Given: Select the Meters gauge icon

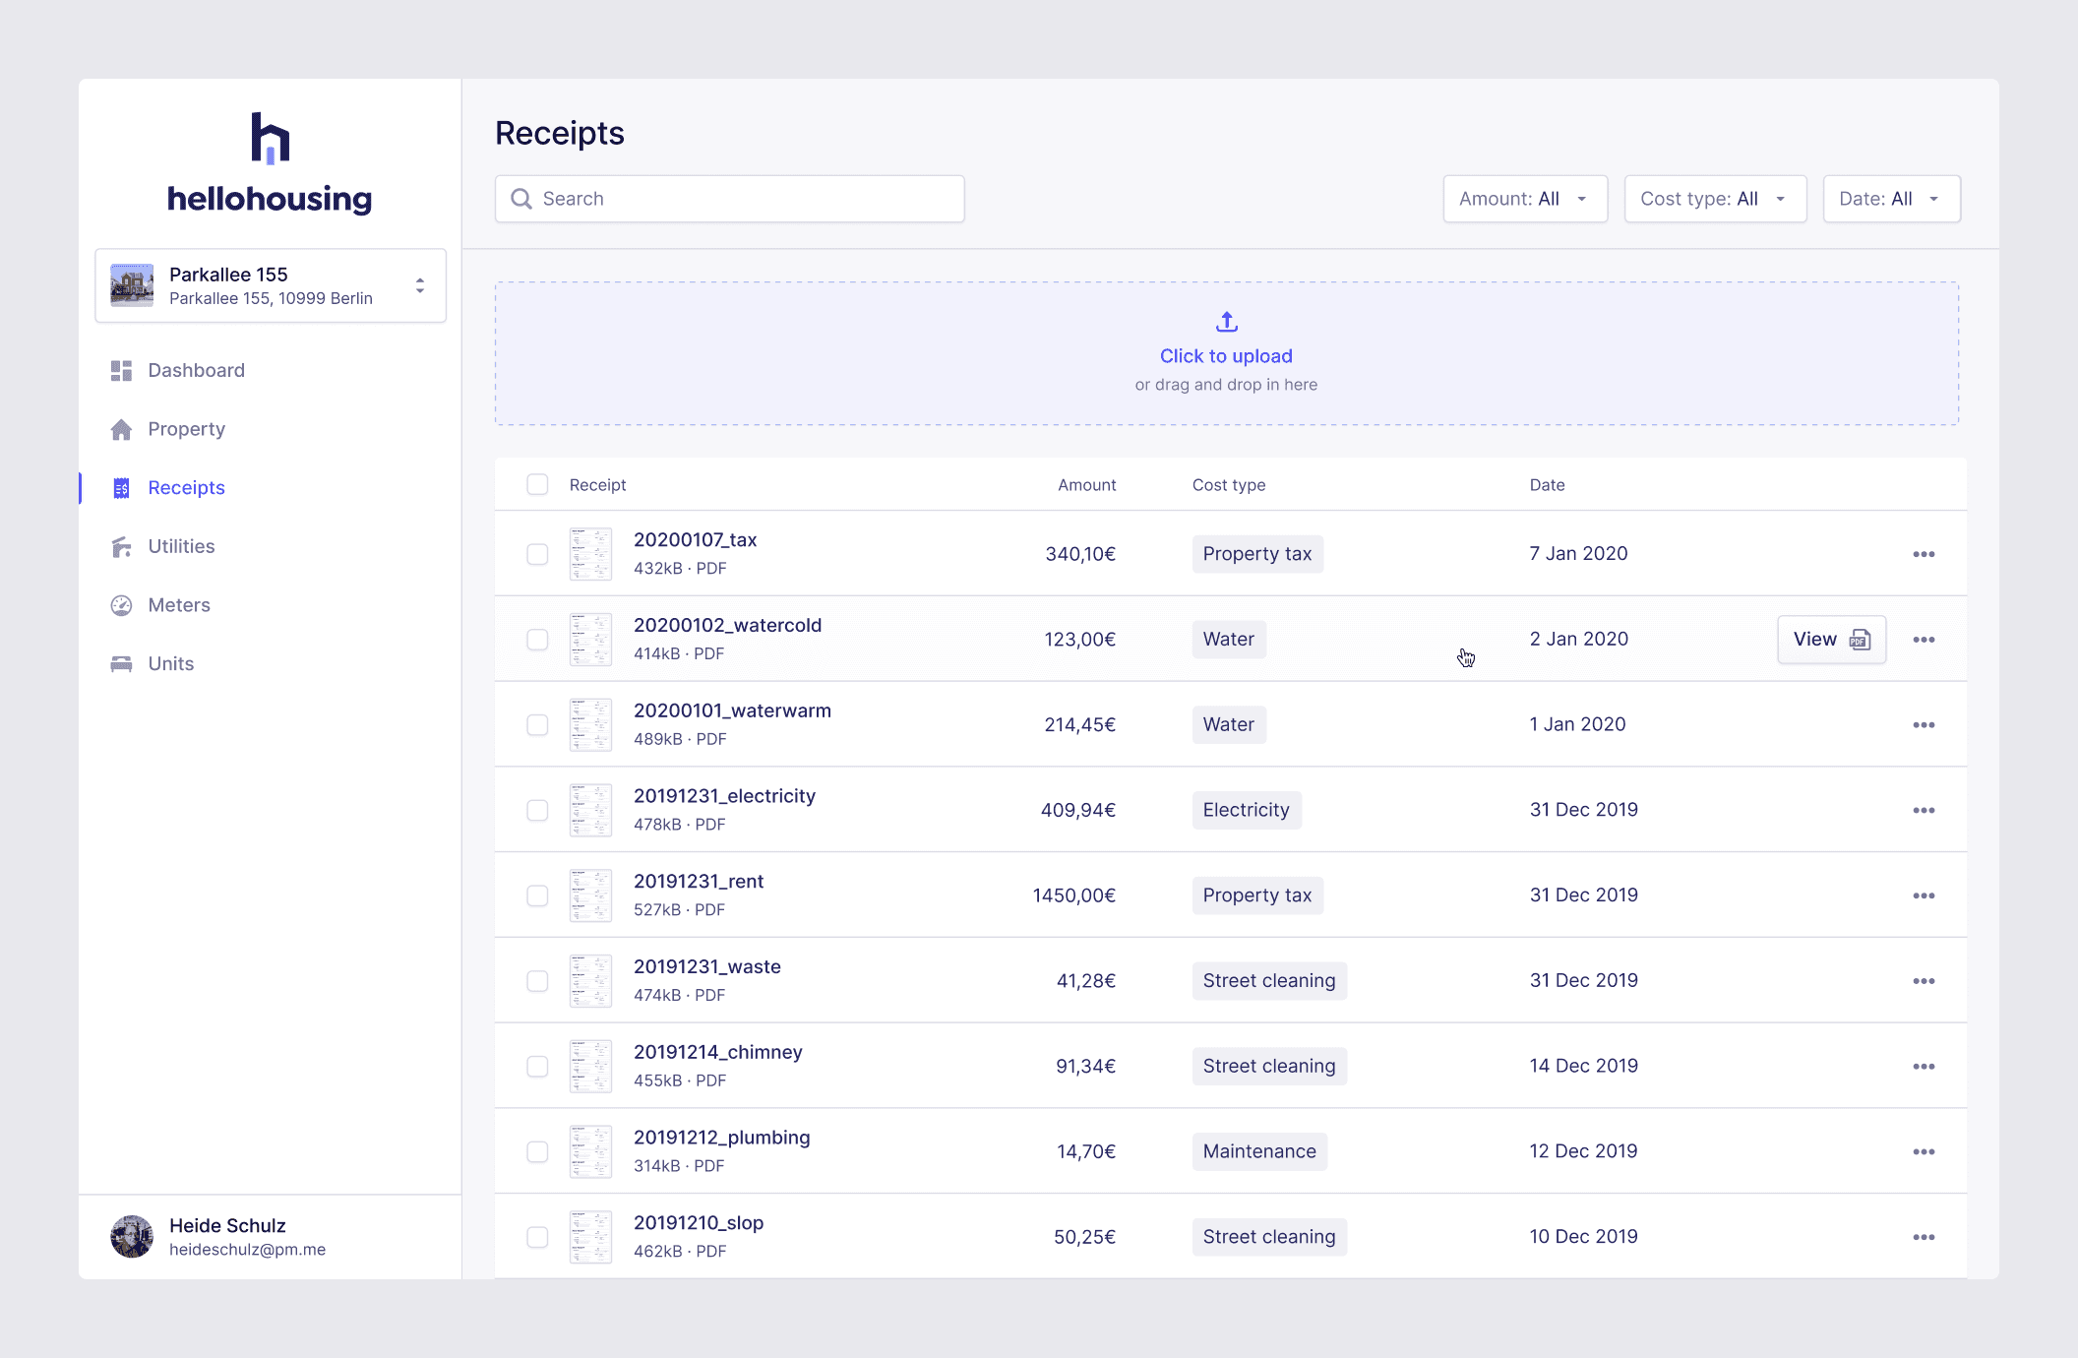Looking at the screenshot, I should 121,605.
